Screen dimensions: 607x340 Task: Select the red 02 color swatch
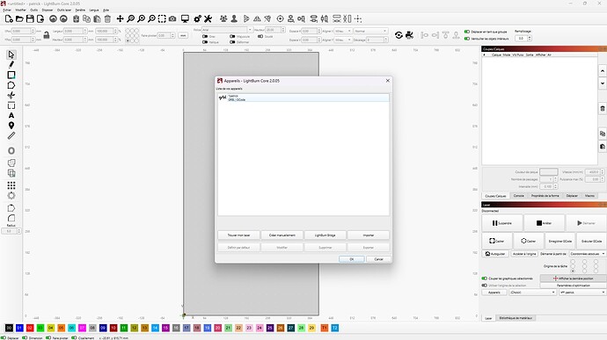click(x=30, y=328)
